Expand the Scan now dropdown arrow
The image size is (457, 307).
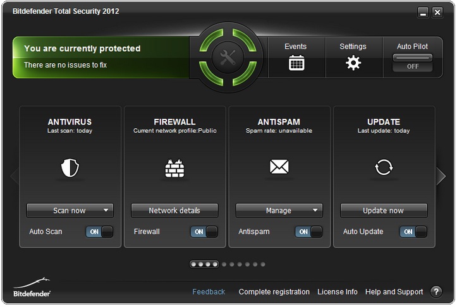click(106, 210)
